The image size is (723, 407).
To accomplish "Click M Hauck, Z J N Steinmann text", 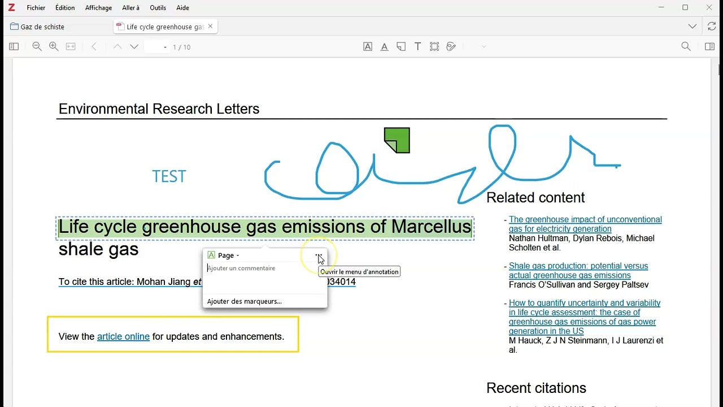I will coord(586,345).
